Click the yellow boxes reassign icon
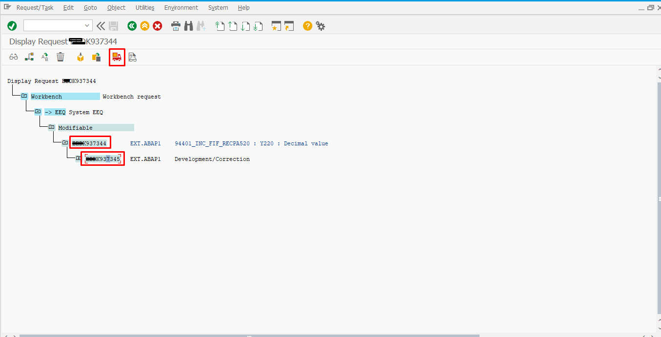Screen dimensions: 661x337 pyautogui.click(x=97, y=57)
